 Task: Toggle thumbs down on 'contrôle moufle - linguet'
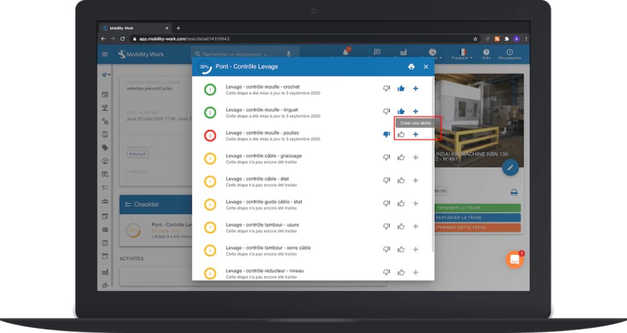click(x=386, y=111)
